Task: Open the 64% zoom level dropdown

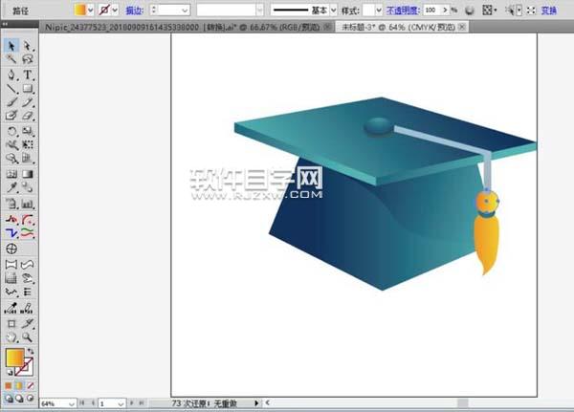Action: coord(72,403)
